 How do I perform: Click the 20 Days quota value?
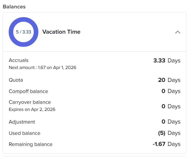(x=169, y=80)
